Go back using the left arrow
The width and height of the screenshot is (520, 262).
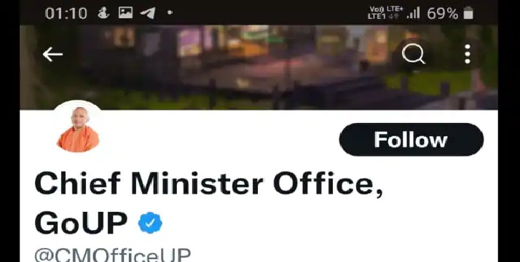[x=52, y=55]
